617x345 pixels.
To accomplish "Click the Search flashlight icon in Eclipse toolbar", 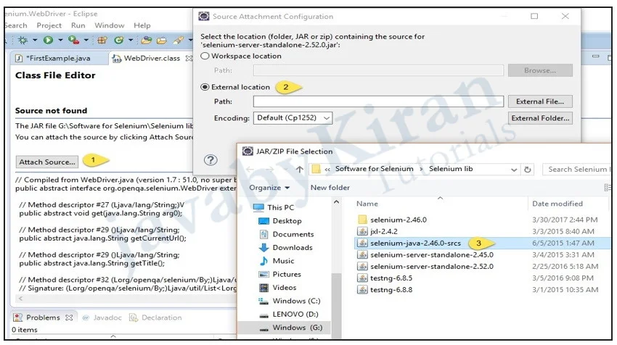I will pos(179,40).
